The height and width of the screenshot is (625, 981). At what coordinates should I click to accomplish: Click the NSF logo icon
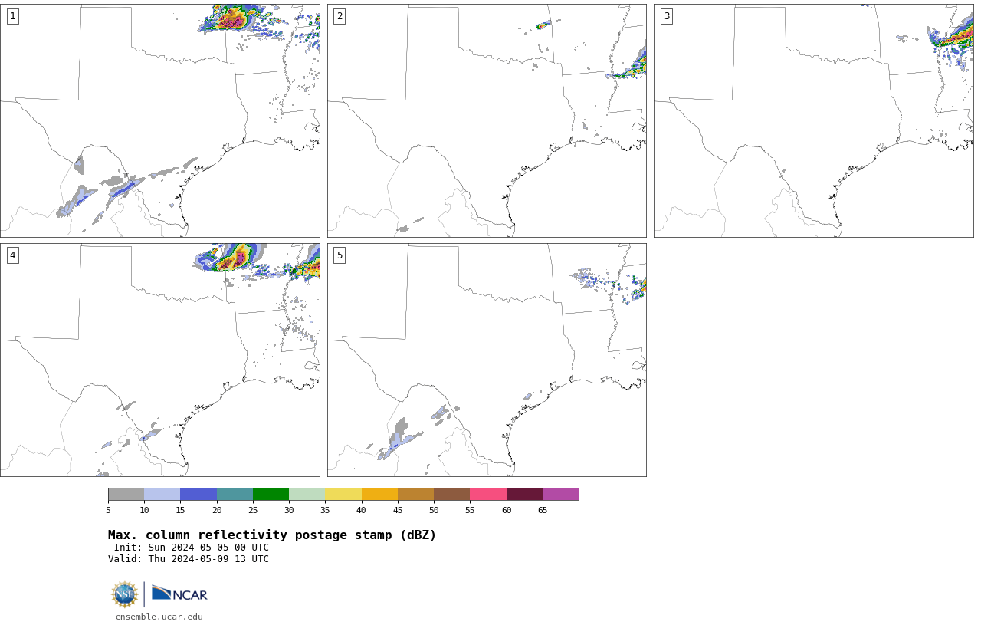pyautogui.click(x=125, y=594)
